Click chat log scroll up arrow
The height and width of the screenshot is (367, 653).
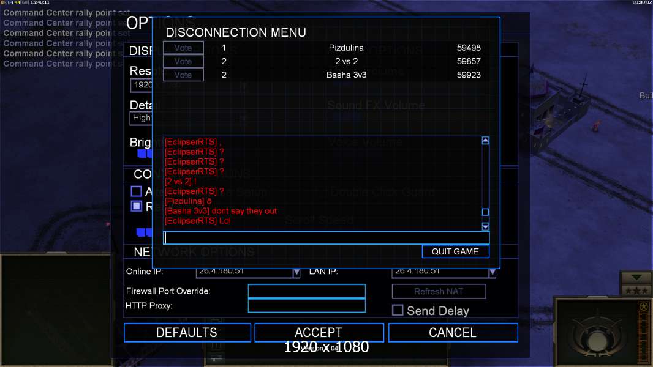coord(485,141)
